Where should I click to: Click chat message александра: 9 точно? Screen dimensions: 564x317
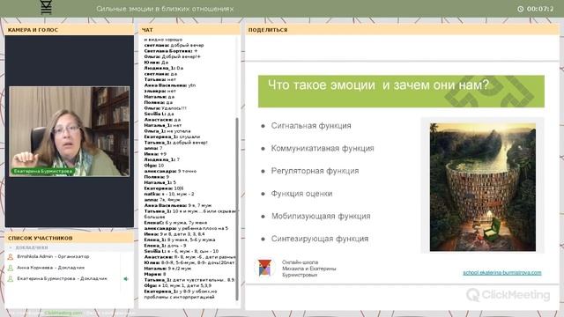point(170,171)
